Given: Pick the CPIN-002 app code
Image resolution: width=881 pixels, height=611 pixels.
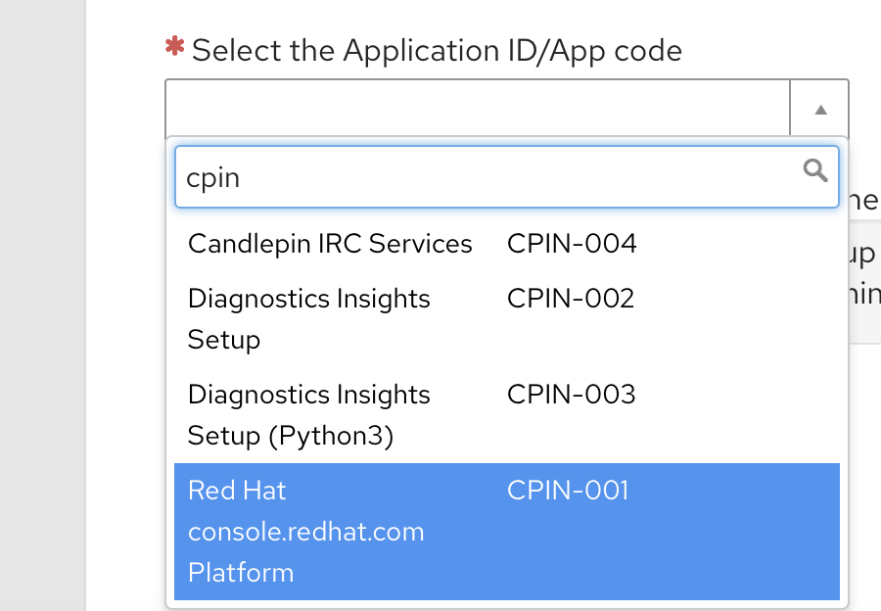Looking at the screenshot, I should [x=571, y=299].
